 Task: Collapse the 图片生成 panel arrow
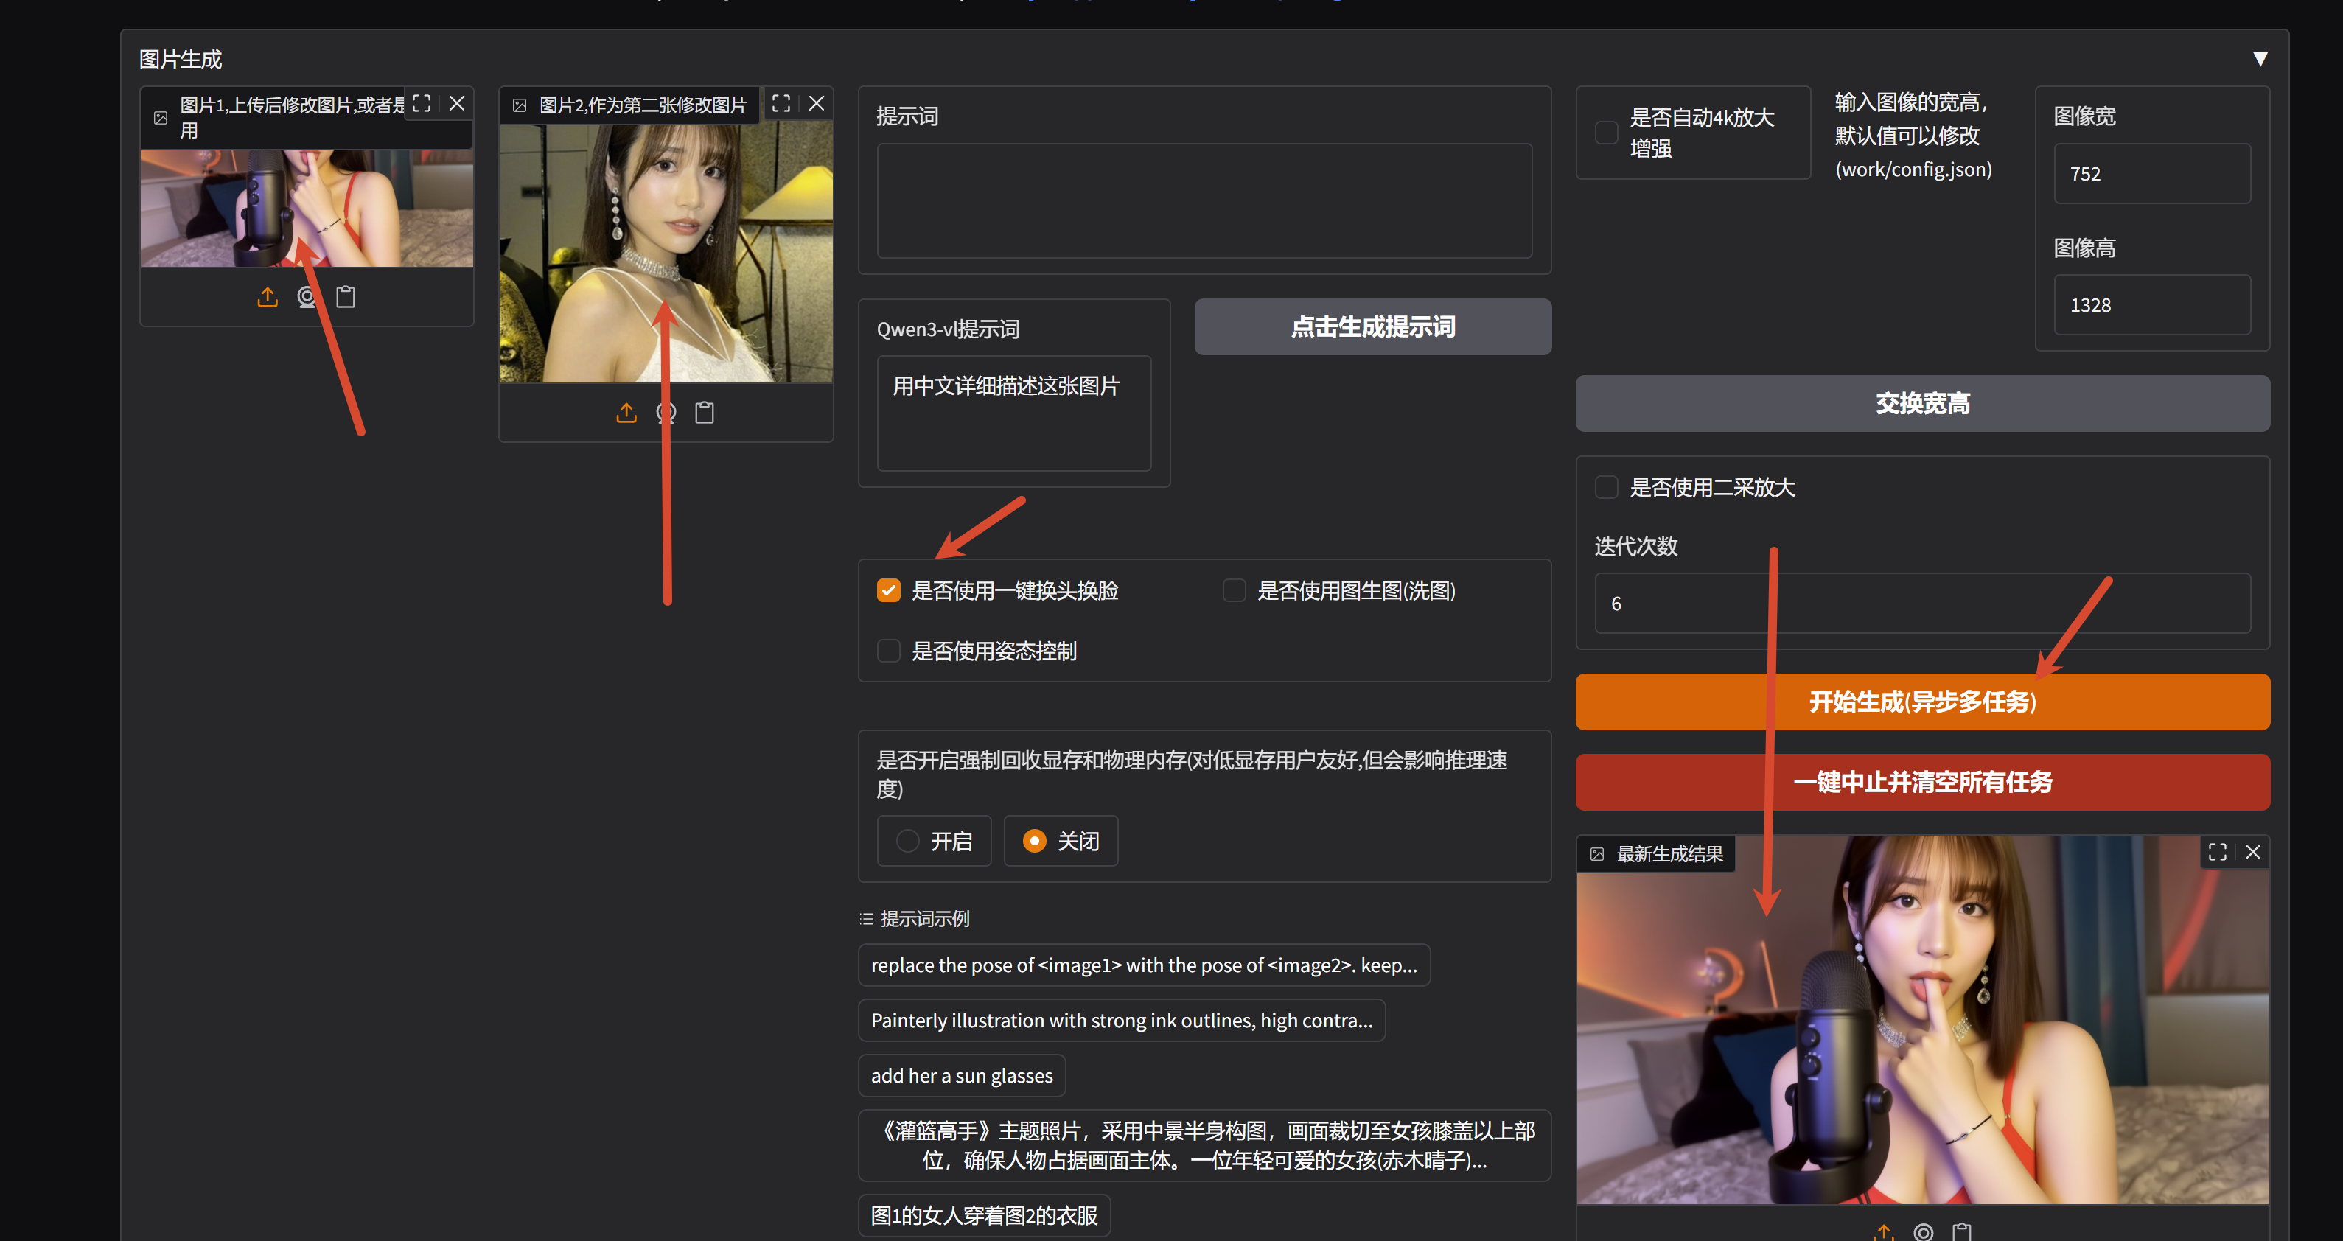pos(2259,59)
